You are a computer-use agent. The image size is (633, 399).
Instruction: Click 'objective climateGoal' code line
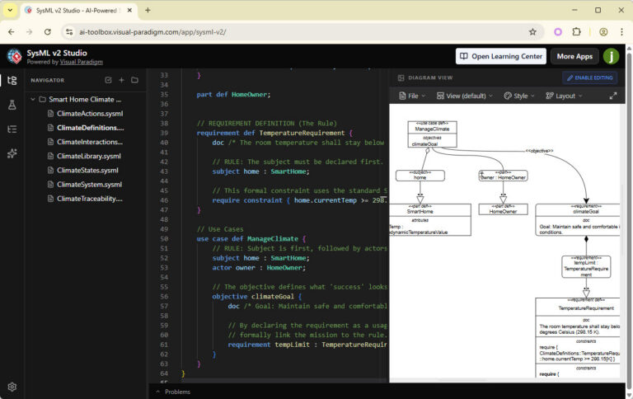tap(257, 297)
